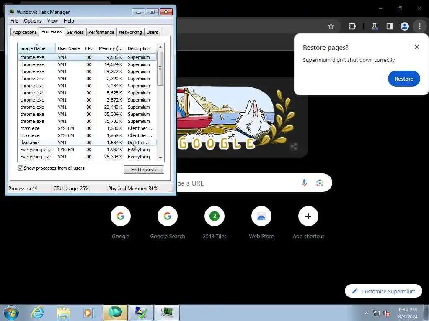
Task: Open the Windows Start menu
Action: [x=11, y=313]
